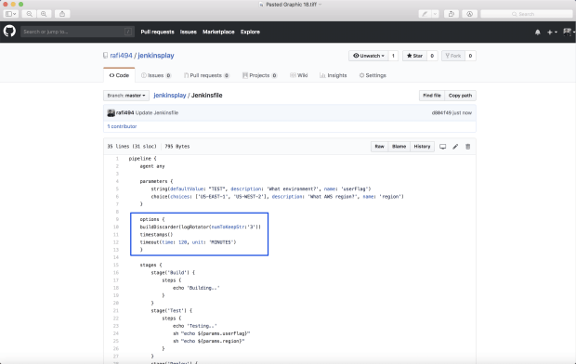This screenshot has height=364, width=576.
Task: Switch to the Issues tab
Action: (156, 75)
